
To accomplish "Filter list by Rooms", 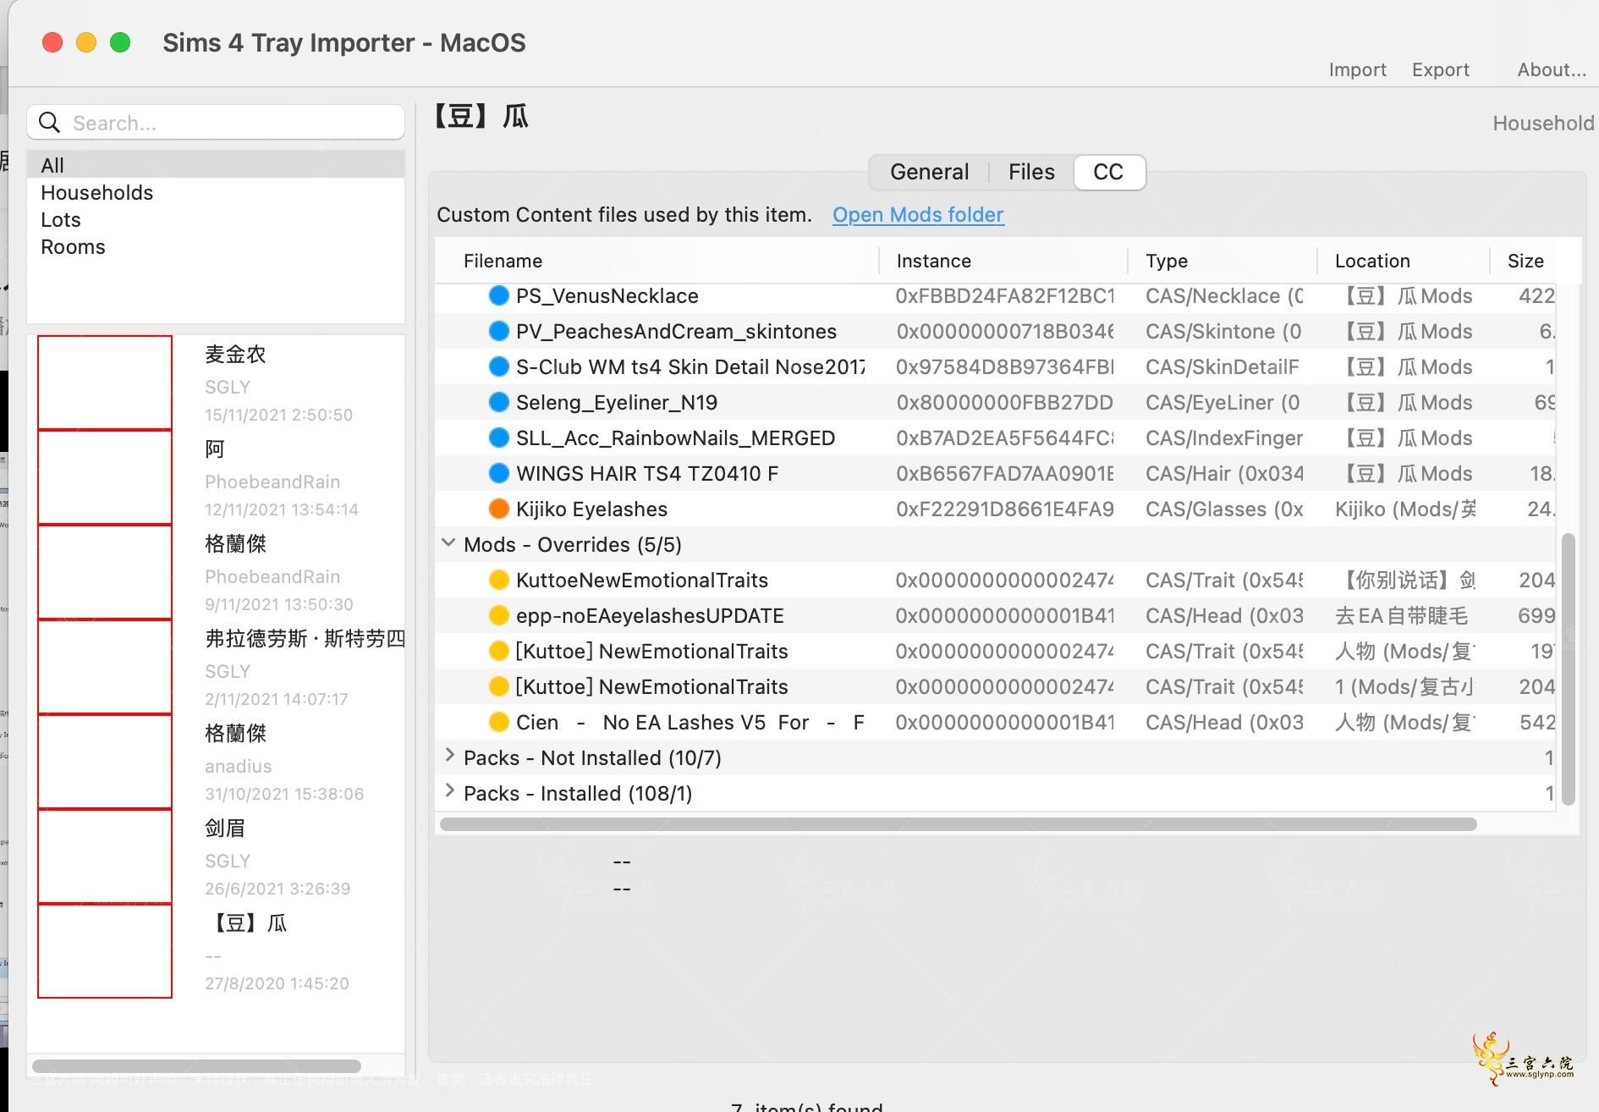I will pos(216,246).
